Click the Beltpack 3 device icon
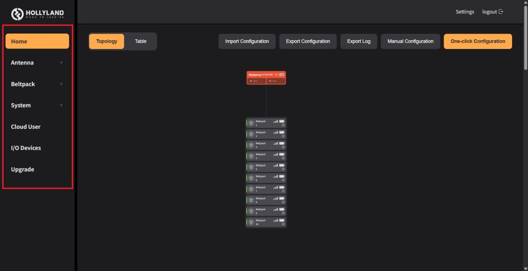 pos(251,145)
